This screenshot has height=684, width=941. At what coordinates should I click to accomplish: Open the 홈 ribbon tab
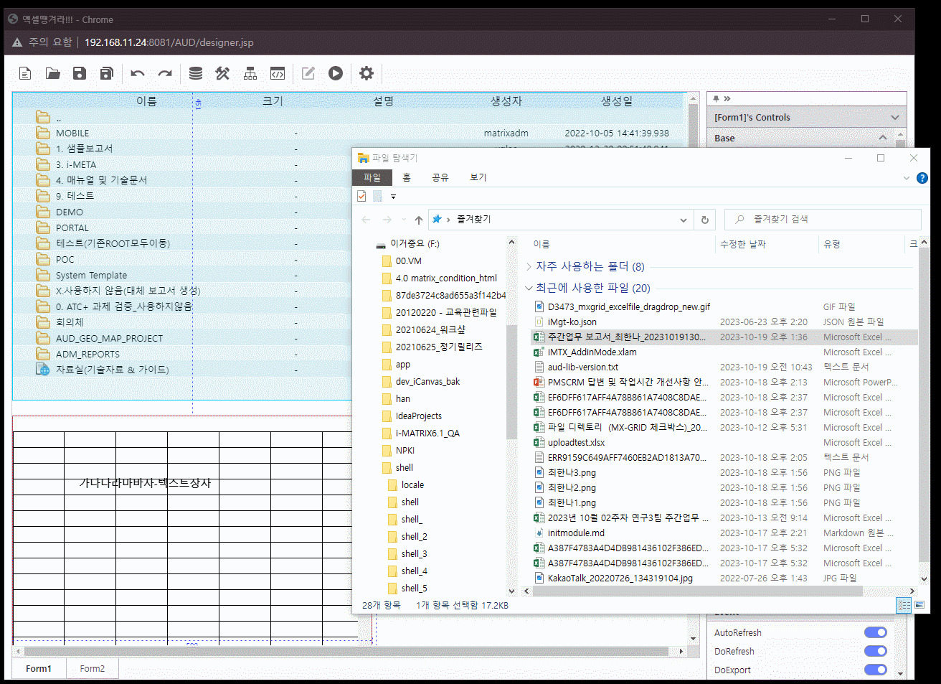click(407, 177)
